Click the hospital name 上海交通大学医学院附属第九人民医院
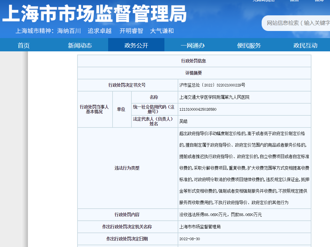This screenshot has height=247, width=330. pos(214,97)
